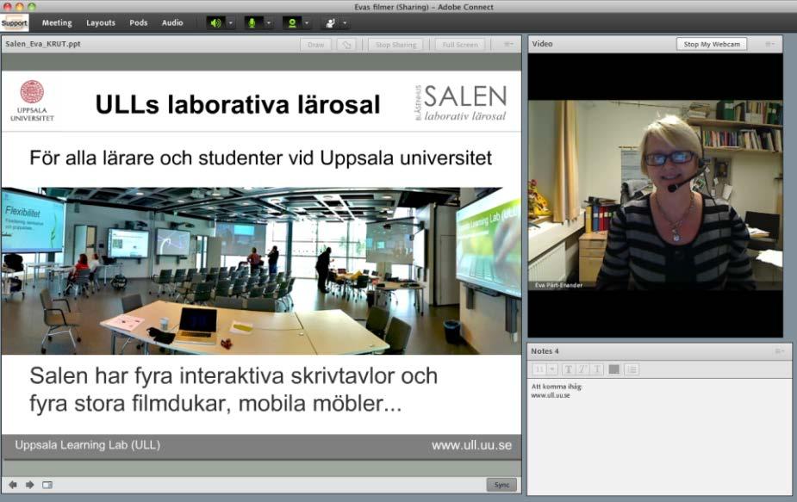Open the Audio menu

tap(172, 23)
